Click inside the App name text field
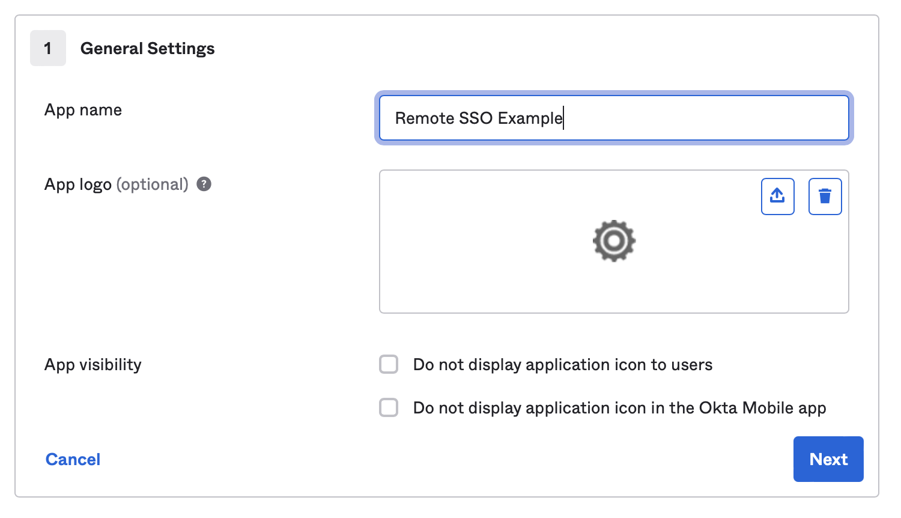Screen dimensions: 901x518 click(x=613, y=118)
